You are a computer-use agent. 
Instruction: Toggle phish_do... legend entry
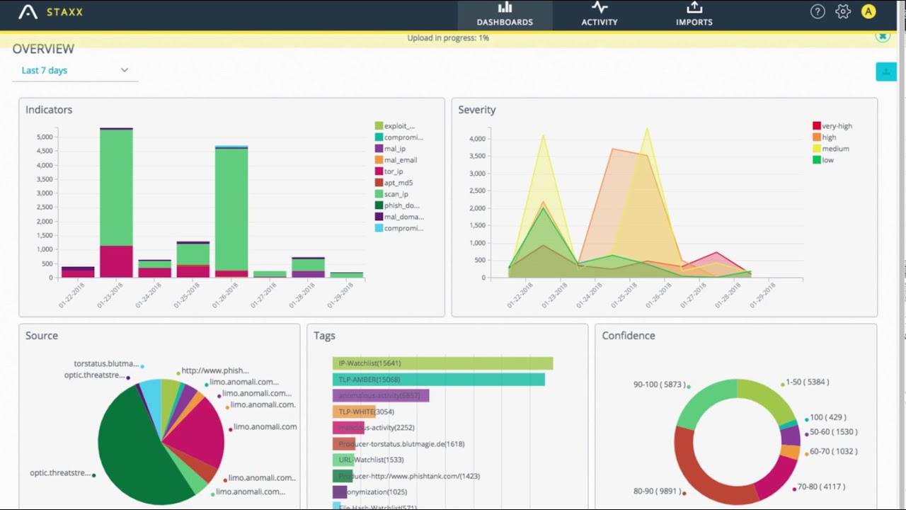397,205
